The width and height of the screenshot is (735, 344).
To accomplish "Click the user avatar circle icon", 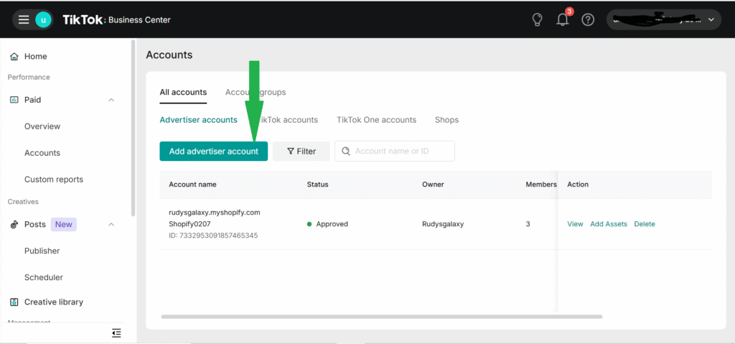I will click(x=43, y=19).
